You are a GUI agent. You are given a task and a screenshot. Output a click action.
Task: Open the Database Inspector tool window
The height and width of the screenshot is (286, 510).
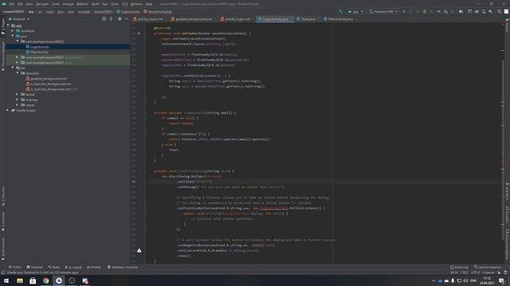click(123, 267)
